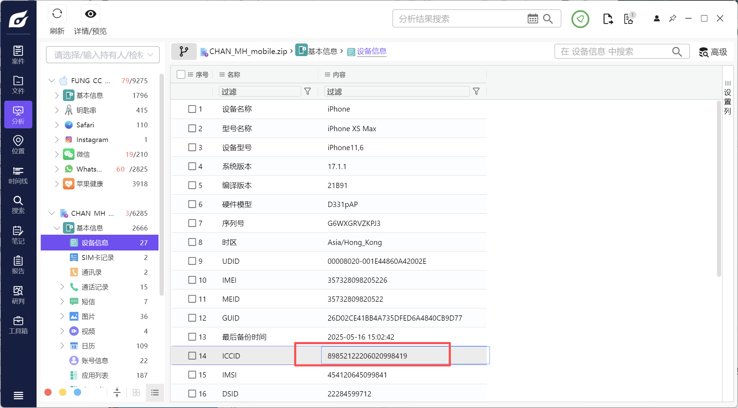Screen dimensions: 738x408
Task: Toggle the select-all checkbox in header
Action: point(181,74)
